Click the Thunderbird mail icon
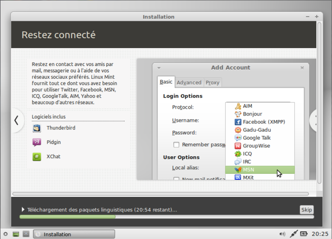The width and height of the screenshot is (332, 239). point(37,128)
